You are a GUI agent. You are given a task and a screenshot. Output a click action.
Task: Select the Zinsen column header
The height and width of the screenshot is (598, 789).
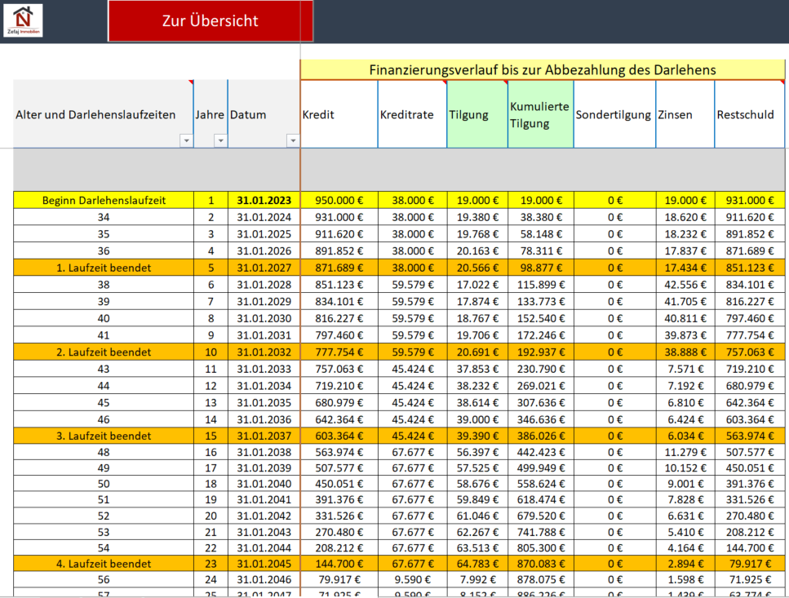(685, 115)
